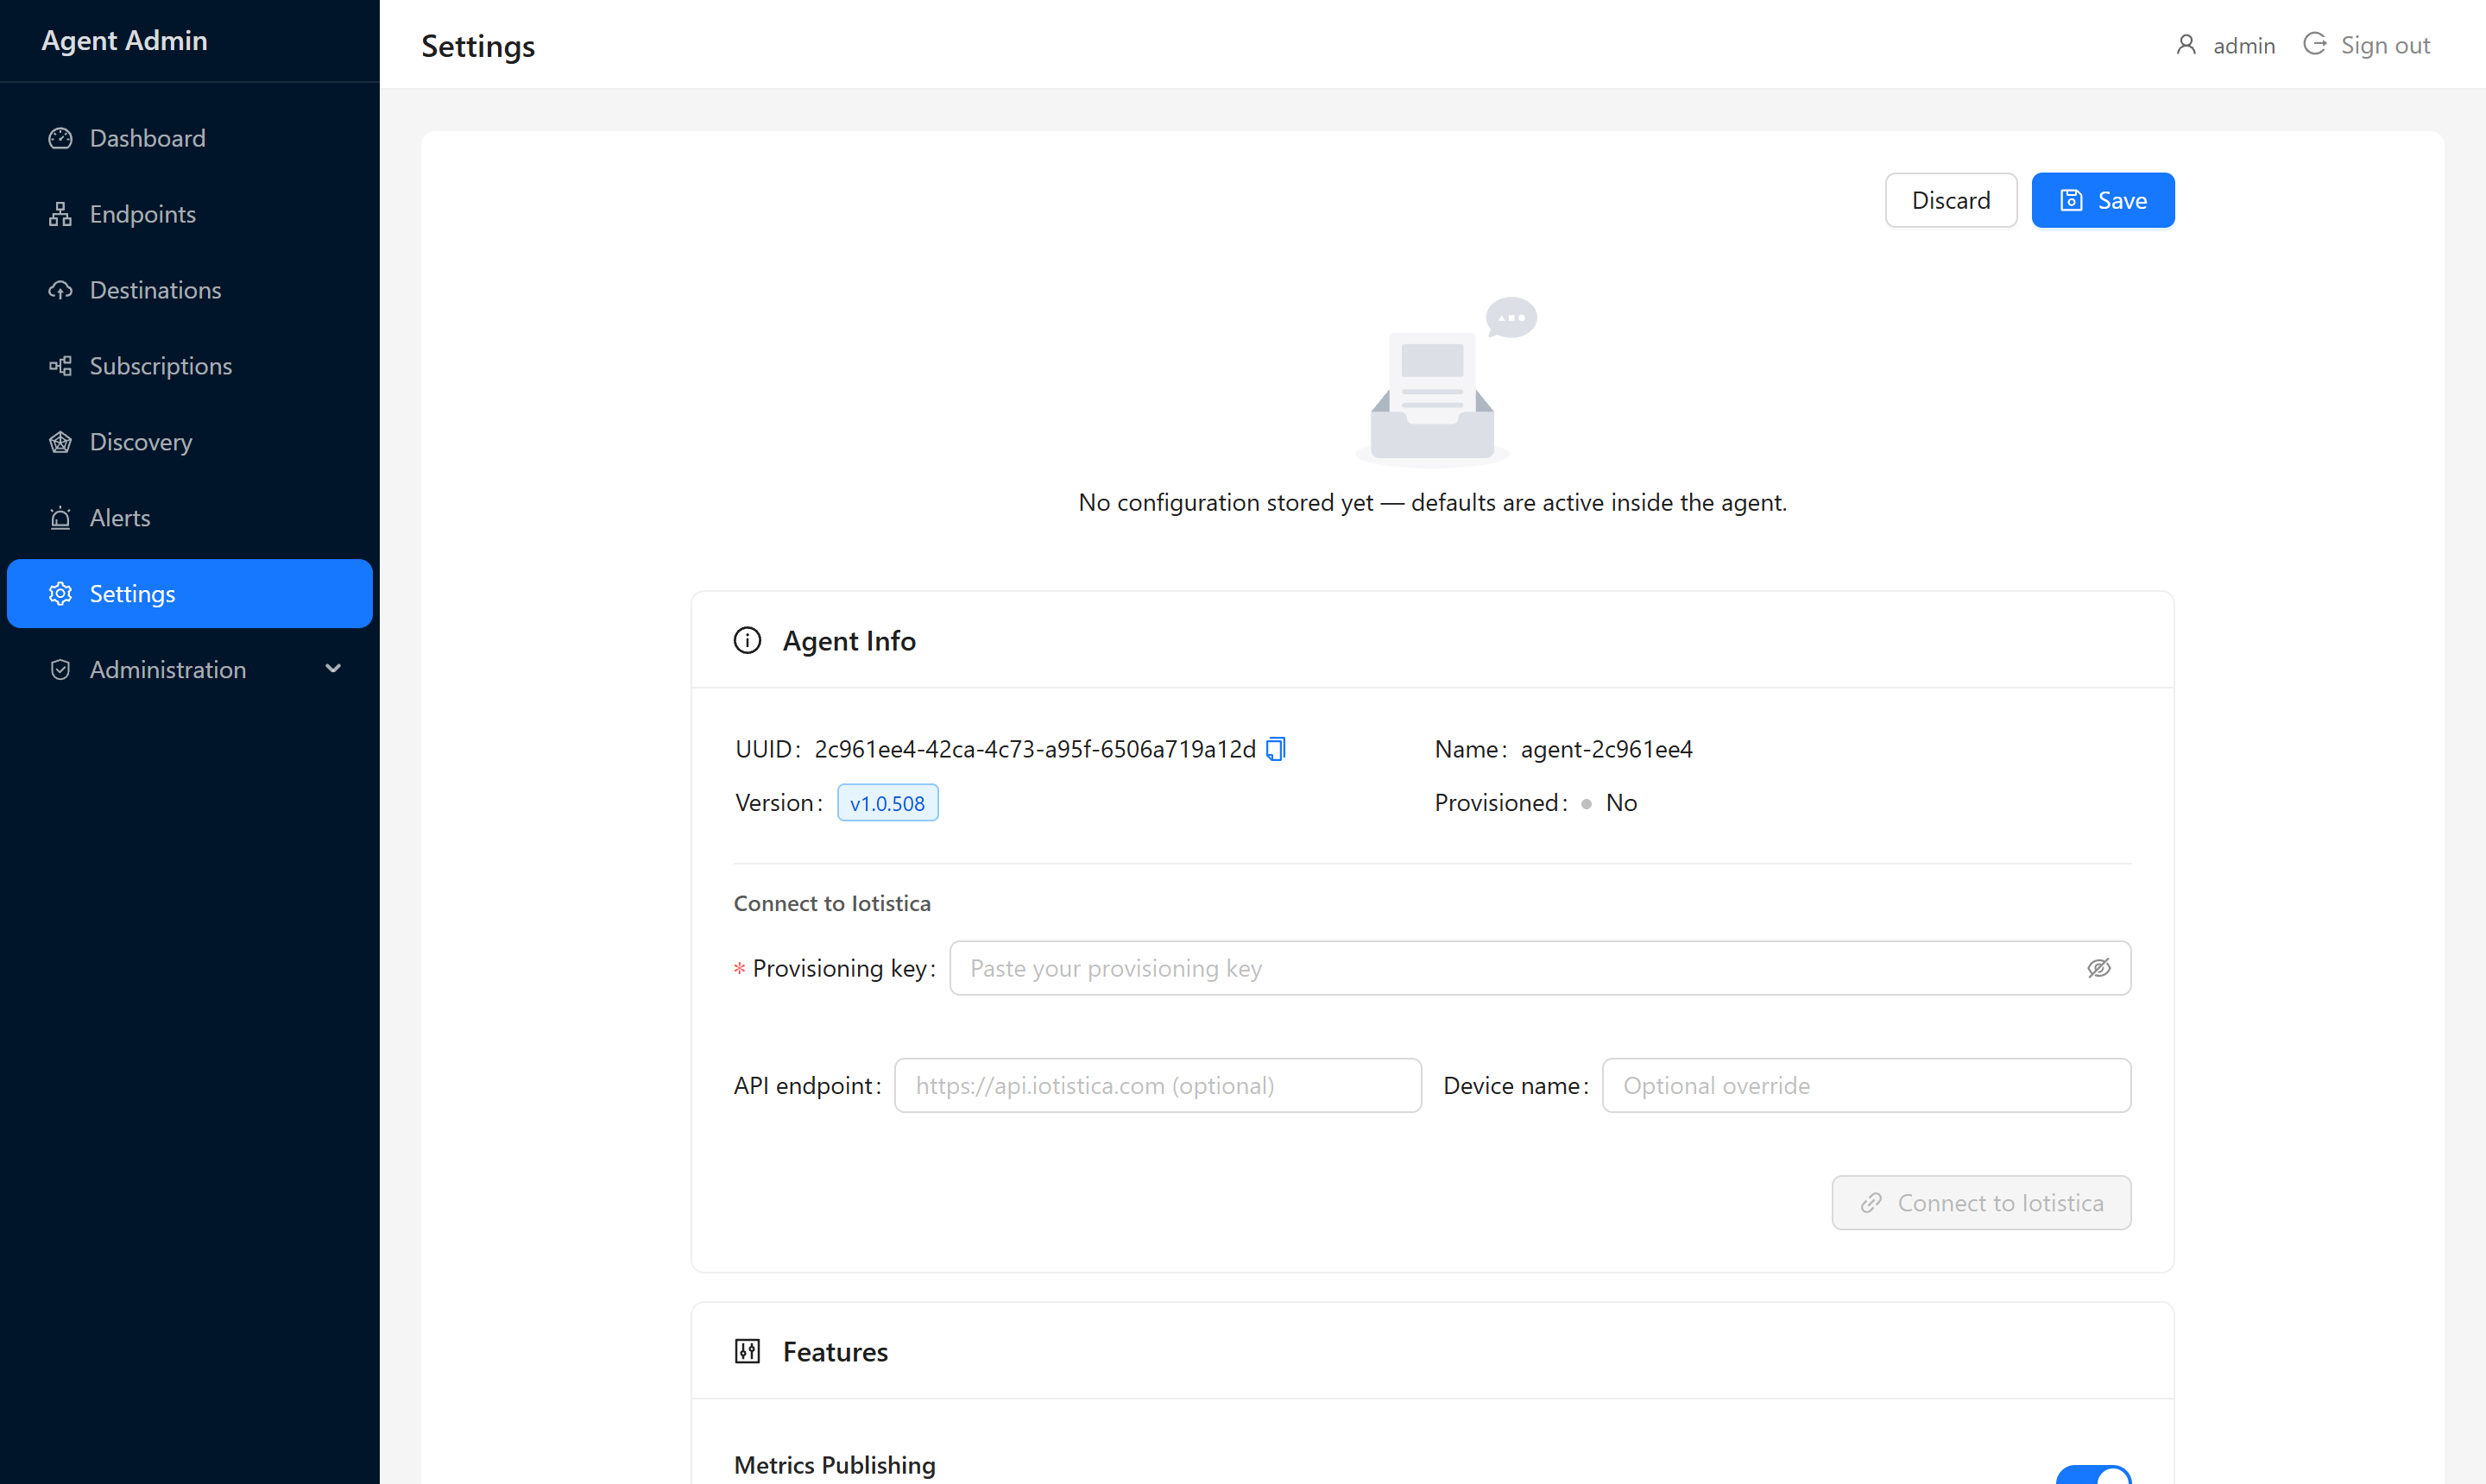2486x1484 pixels.
Task: Click the 'Features' card heading
Action: (x=835, y=1351)
